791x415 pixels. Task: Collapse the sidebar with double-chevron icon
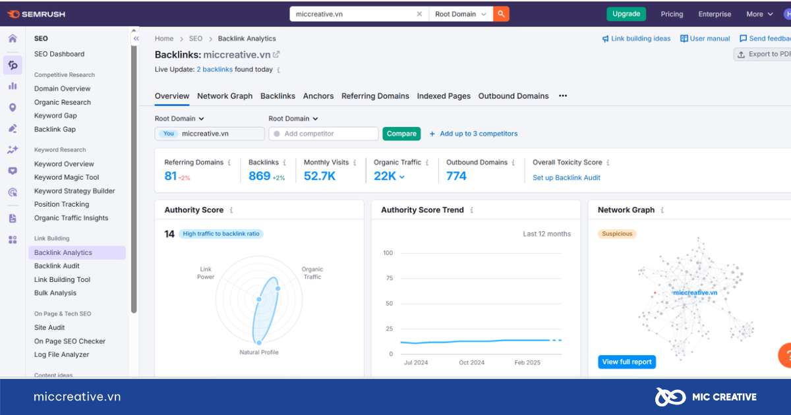[136, 39]
